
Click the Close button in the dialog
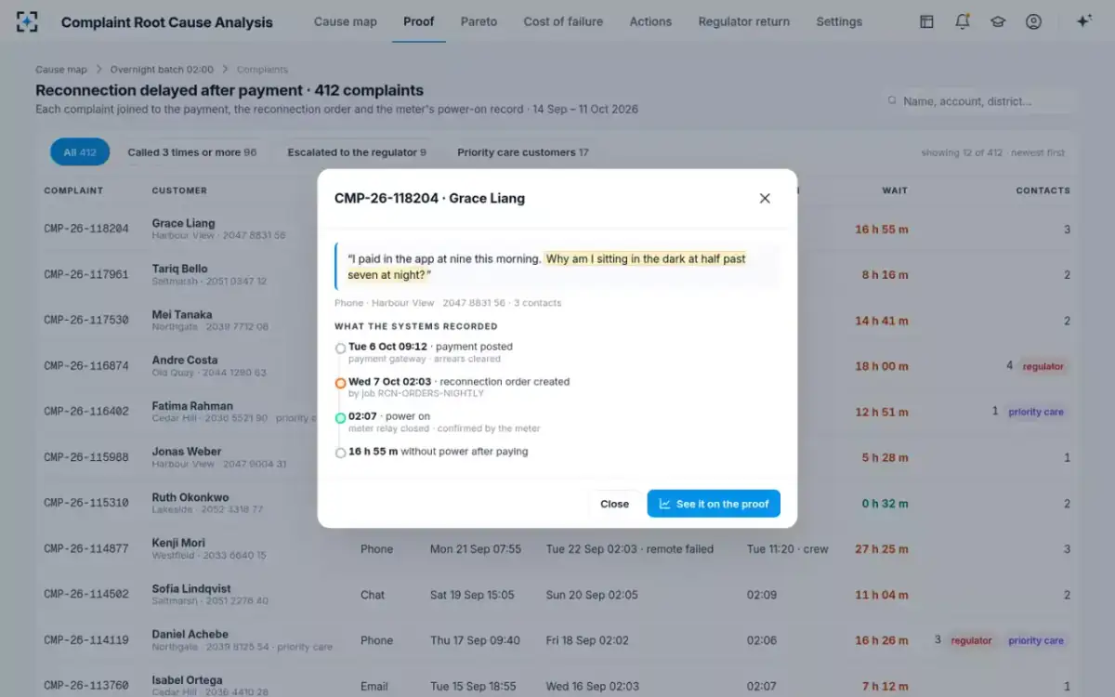coord(614,504)
